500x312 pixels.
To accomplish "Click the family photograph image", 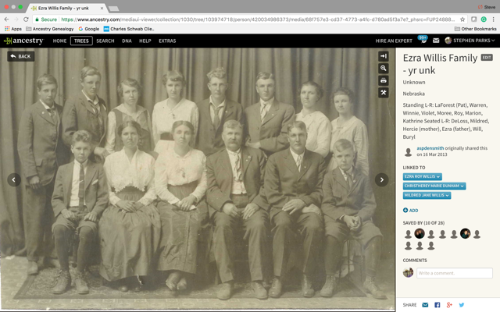I will 198,179.
